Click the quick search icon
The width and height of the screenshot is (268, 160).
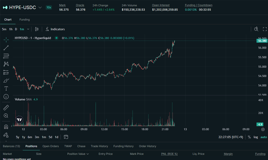[x=256, y=29]
